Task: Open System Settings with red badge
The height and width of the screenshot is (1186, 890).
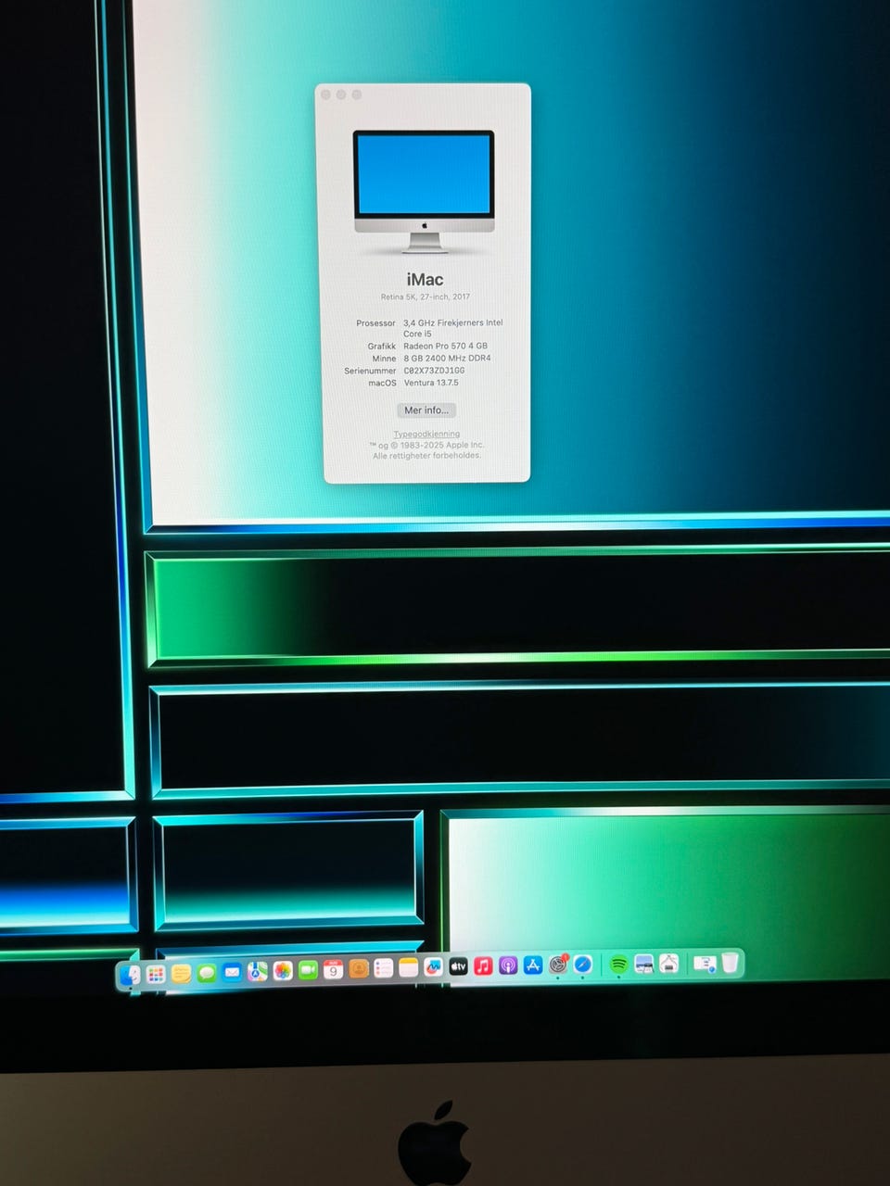Action: tap(558, 965)
